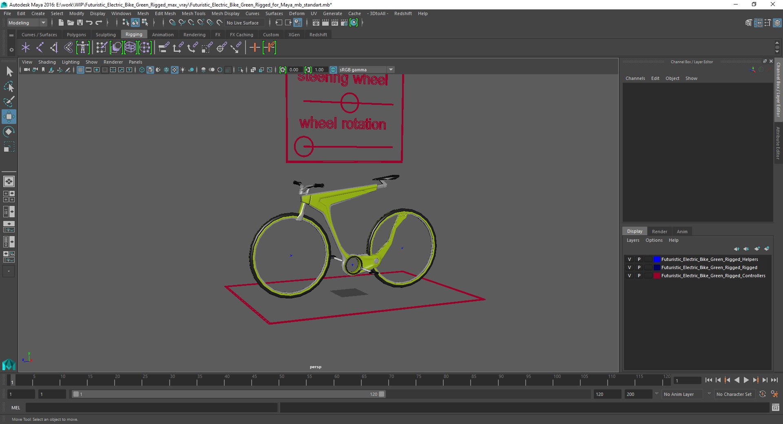This screenshot has height=424, width=783.
Task: Toggle Auto Keyframe button
Action: 763,394
